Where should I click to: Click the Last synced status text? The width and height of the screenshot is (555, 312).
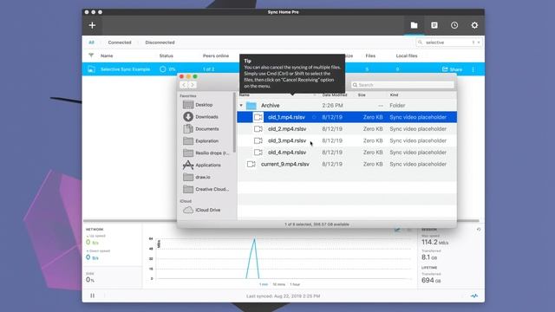coord(284,296)
